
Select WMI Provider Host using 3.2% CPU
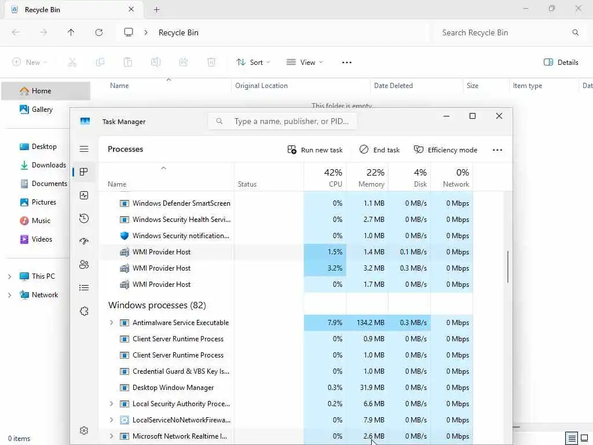pyautogui.click(x=285, y=268)
